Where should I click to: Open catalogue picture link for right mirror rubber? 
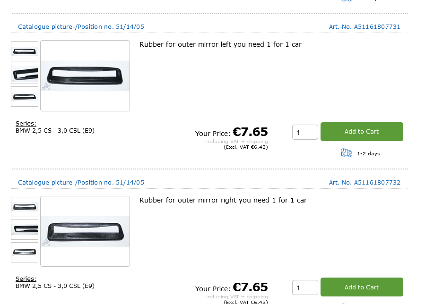[81, 183]
